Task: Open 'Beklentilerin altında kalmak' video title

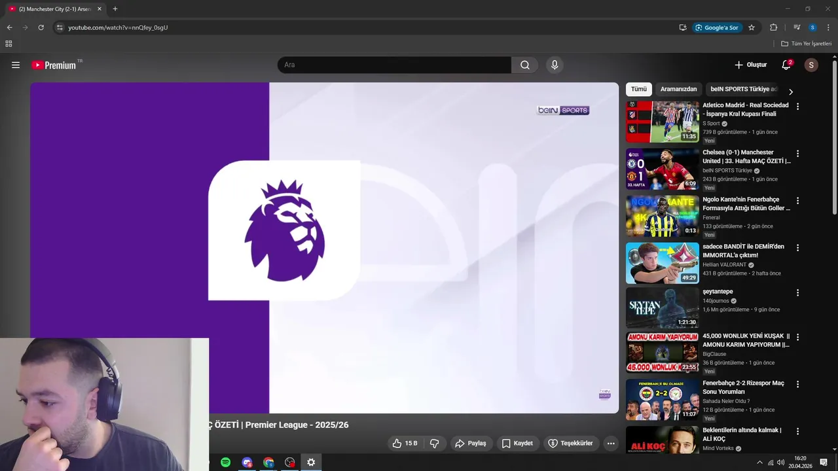Action: 742,434
